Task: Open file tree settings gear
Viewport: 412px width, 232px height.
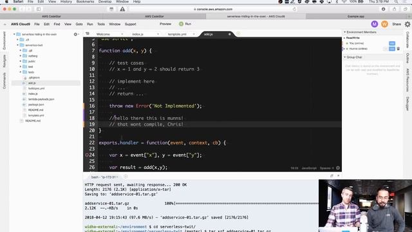Action: [x=76, y=34]
